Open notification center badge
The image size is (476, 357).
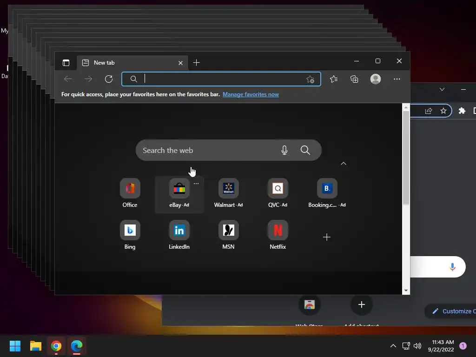(x=463, y=346)
